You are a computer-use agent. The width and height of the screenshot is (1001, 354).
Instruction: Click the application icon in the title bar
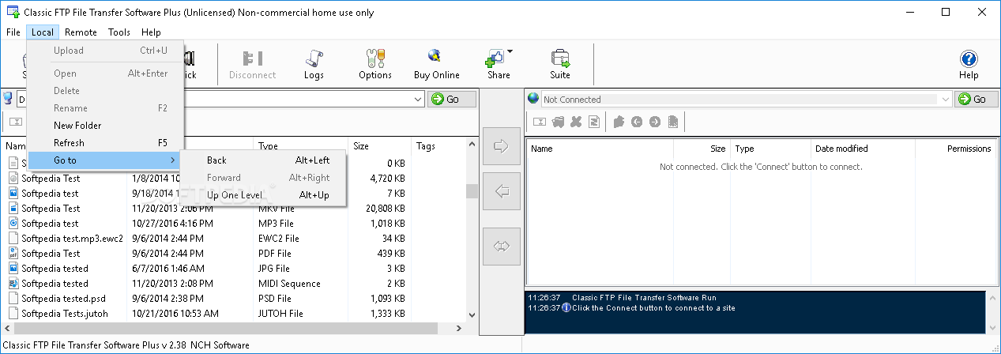13,13
